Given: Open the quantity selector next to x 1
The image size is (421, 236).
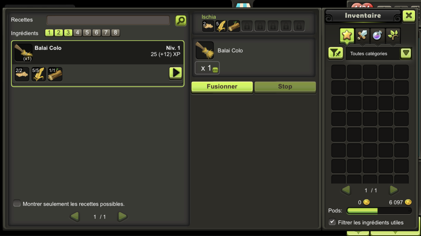Looking at the screenshot, I should pos(215,70).
